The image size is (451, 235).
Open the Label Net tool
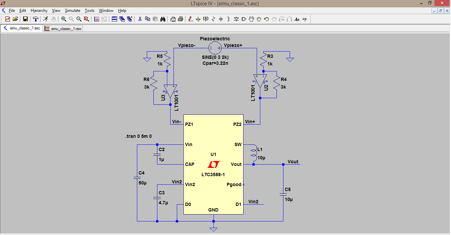(205, 19)
